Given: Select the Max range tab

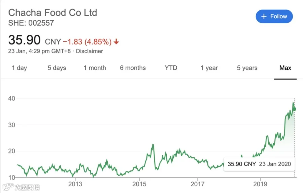Looking at the screenshot, I should (285, 68).
